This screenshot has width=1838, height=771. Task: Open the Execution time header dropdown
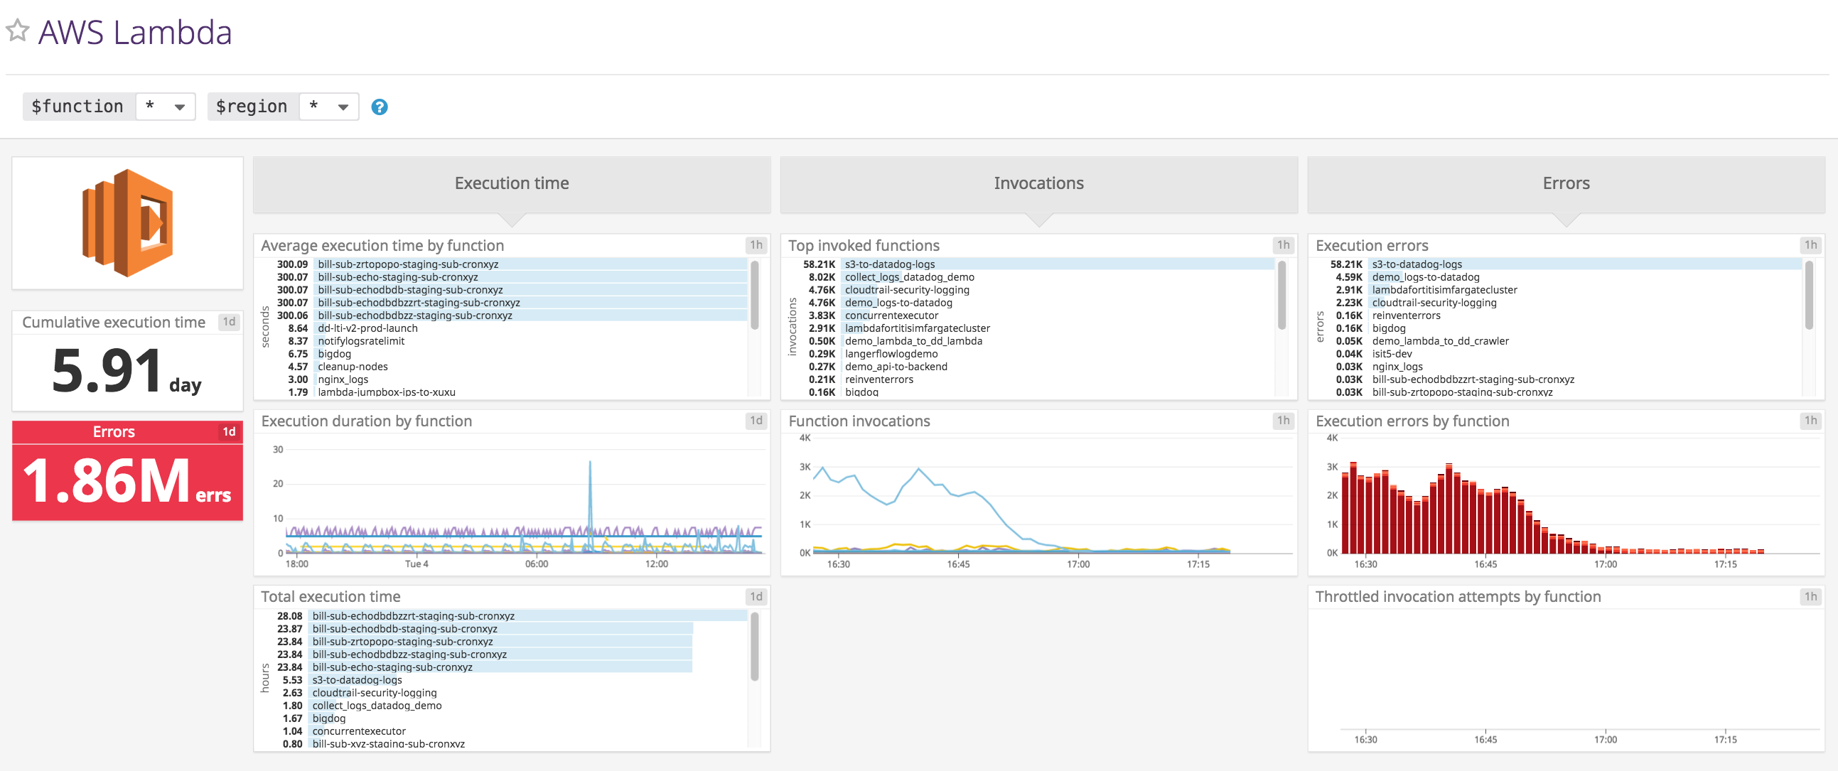tap(511, 183)
